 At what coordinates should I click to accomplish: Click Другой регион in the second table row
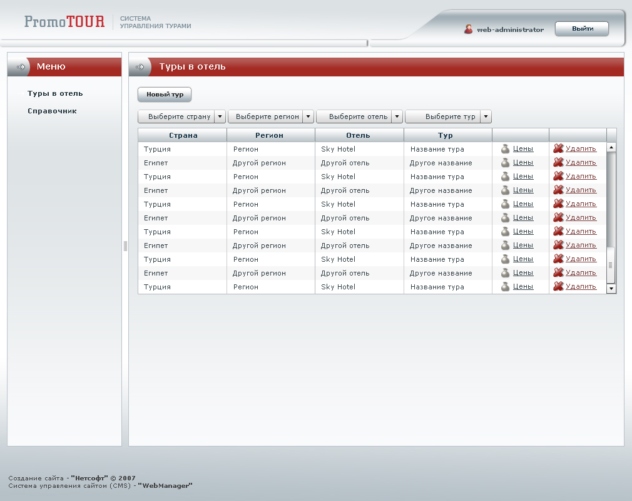coord(259,163)
